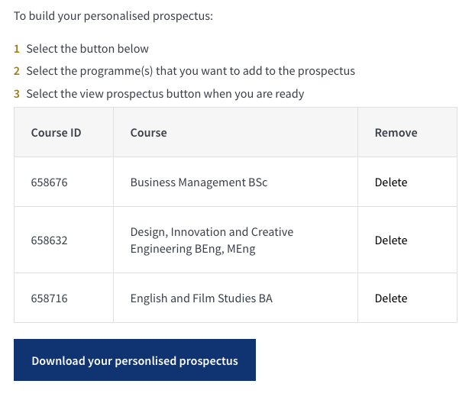Click the Remove column header
The height and width of the screenshot is (400, 472).
point(396,133)
